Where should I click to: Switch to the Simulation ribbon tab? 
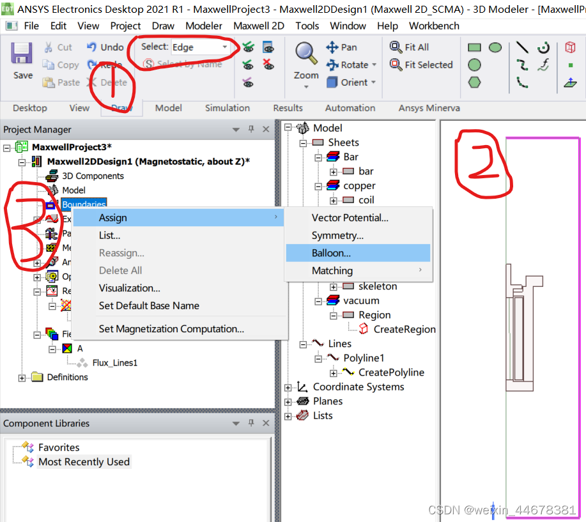tap(227, 108)
